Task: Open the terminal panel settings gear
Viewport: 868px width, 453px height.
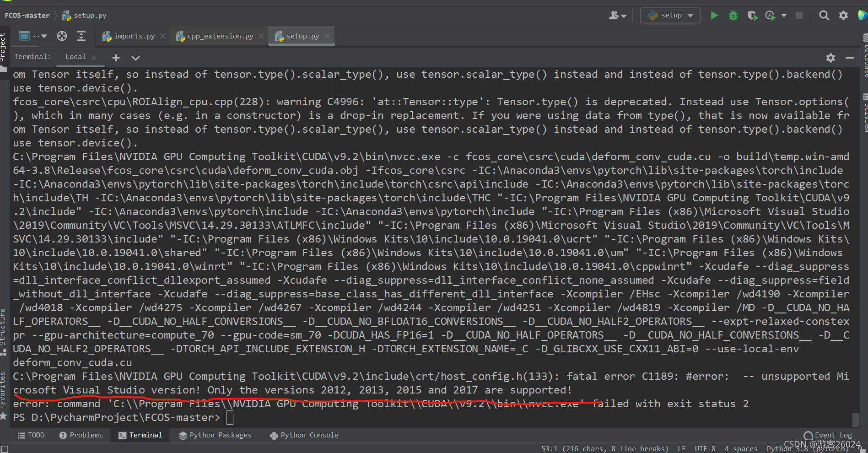Action: pos(830,58)
